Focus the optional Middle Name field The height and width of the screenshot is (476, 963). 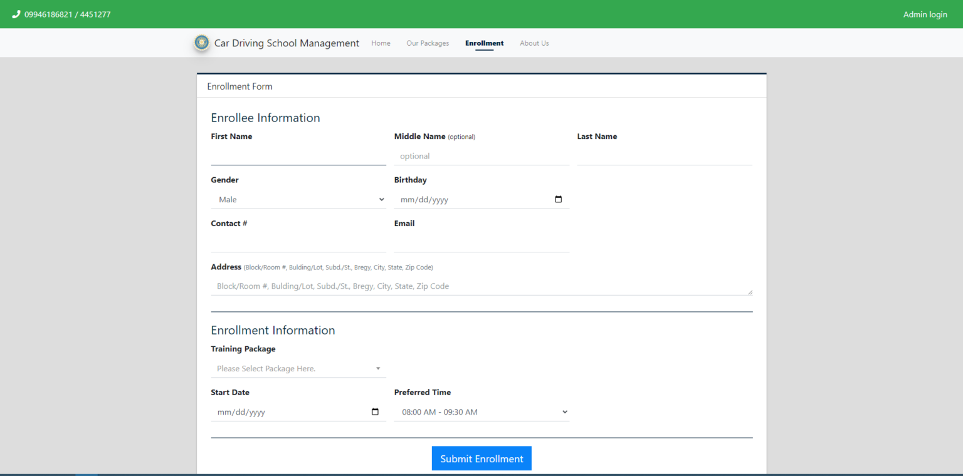click(x=481, y=156)
